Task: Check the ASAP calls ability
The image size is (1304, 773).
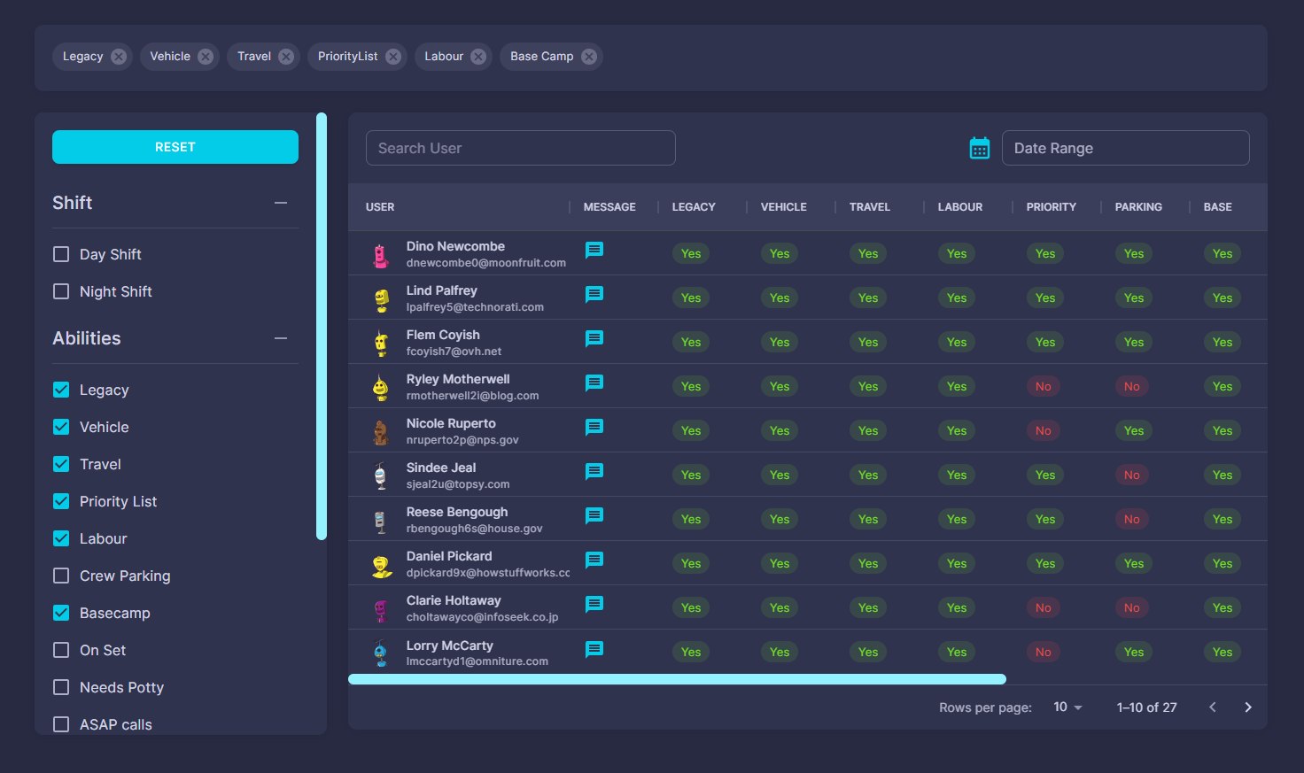Action: point(61,724)
